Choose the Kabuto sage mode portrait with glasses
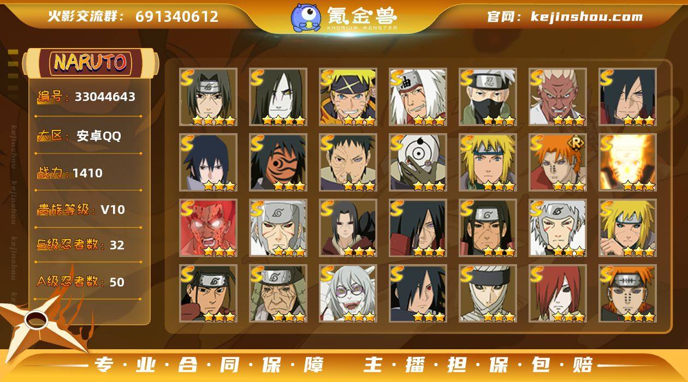This screenshot has width=688, height=382. (x=348, y=294)
